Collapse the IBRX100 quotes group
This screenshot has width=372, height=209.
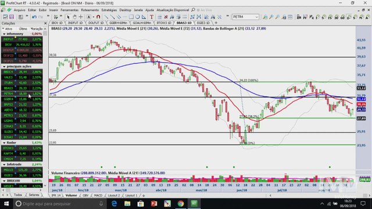[4, 181]
